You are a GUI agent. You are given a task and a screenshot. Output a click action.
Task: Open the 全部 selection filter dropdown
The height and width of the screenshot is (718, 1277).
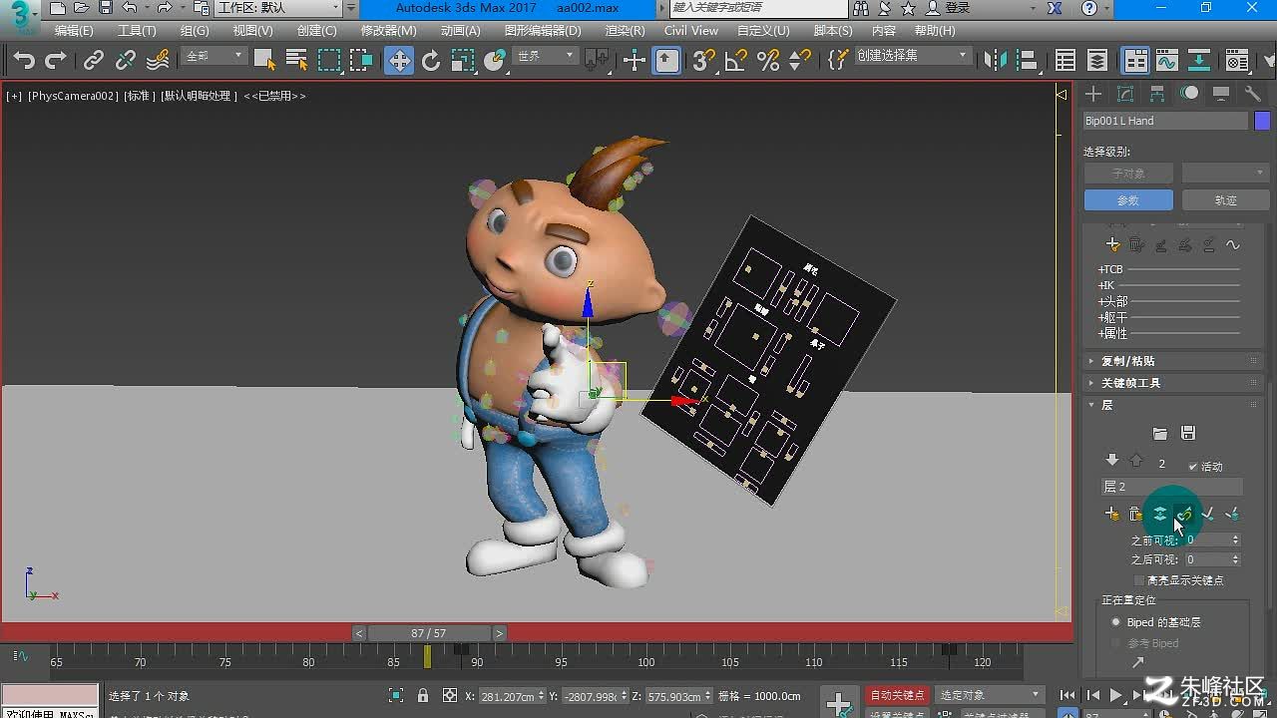tap(213, 57)
